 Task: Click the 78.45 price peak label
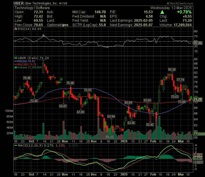[x=27, y=78]
